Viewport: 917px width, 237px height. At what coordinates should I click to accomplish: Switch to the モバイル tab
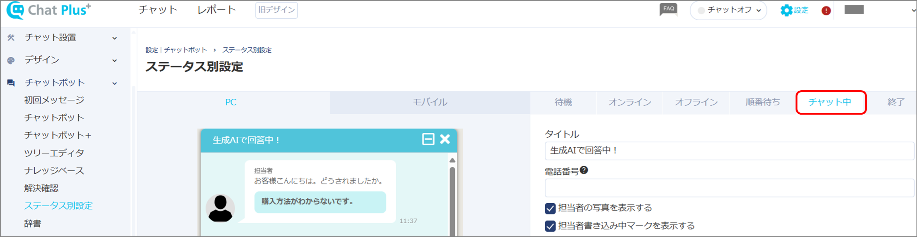[x=430, y=102]
